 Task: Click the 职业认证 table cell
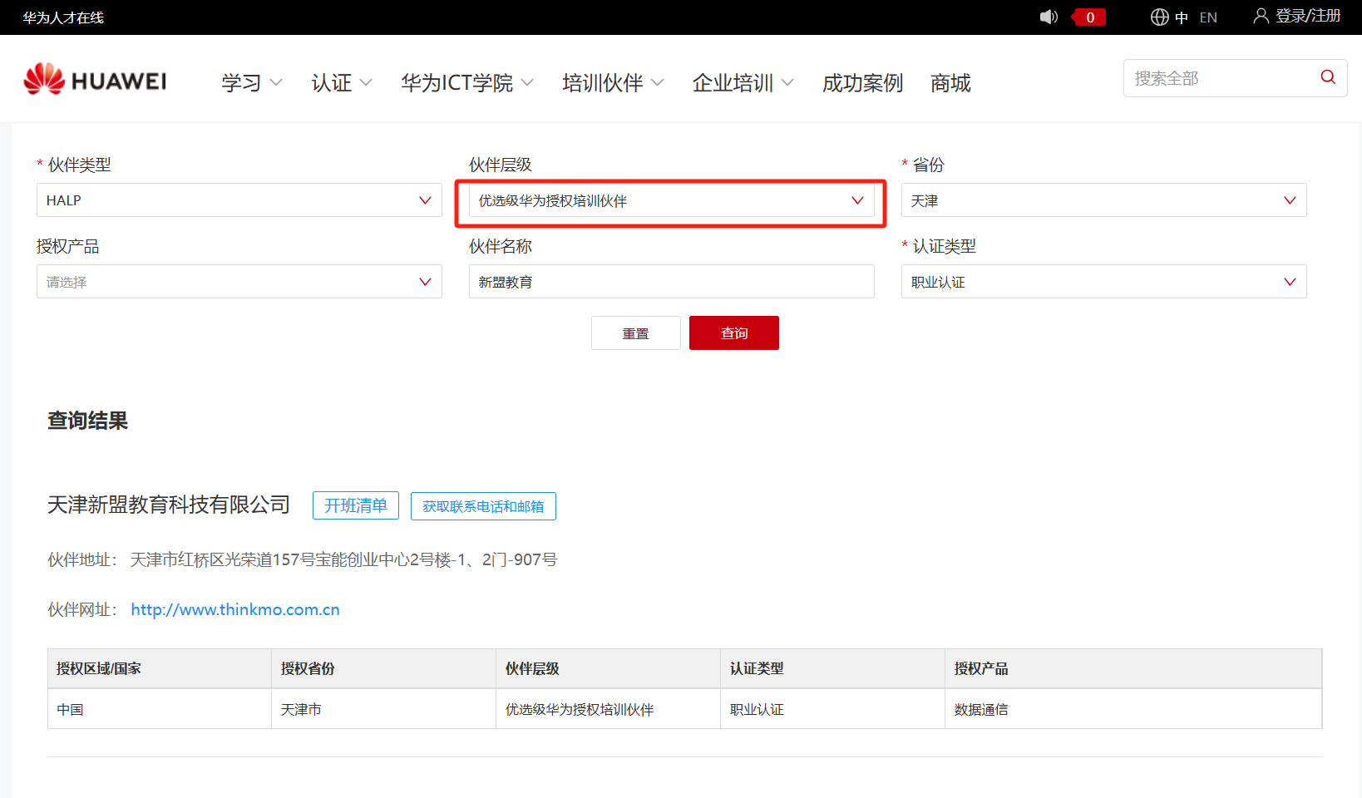click(832, 709)
